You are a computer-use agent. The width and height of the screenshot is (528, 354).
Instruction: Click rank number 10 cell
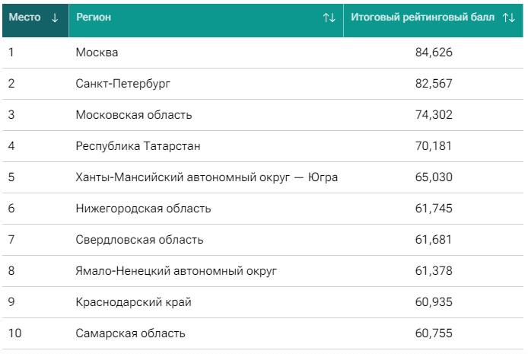(15, 333)
